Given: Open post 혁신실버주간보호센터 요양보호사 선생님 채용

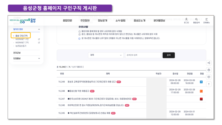Looking at the screenshot, I should [89, 113].
